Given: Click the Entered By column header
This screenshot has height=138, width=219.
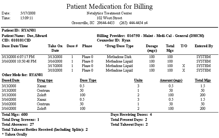Looking at the screenshot, I should [x=204, y=46].
